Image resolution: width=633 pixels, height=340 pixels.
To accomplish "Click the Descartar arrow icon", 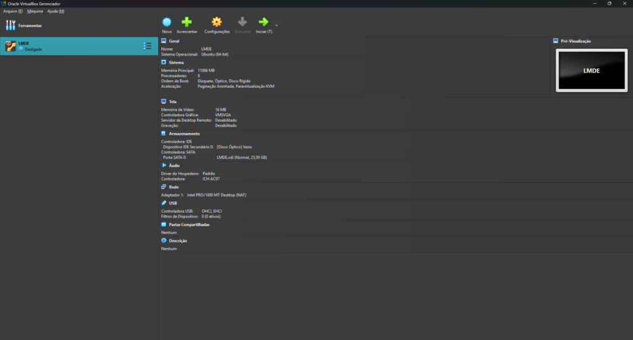I will tap(242, 22).
